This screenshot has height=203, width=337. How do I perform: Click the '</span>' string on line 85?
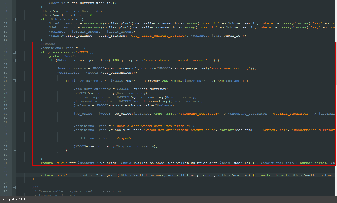[124, 138]
